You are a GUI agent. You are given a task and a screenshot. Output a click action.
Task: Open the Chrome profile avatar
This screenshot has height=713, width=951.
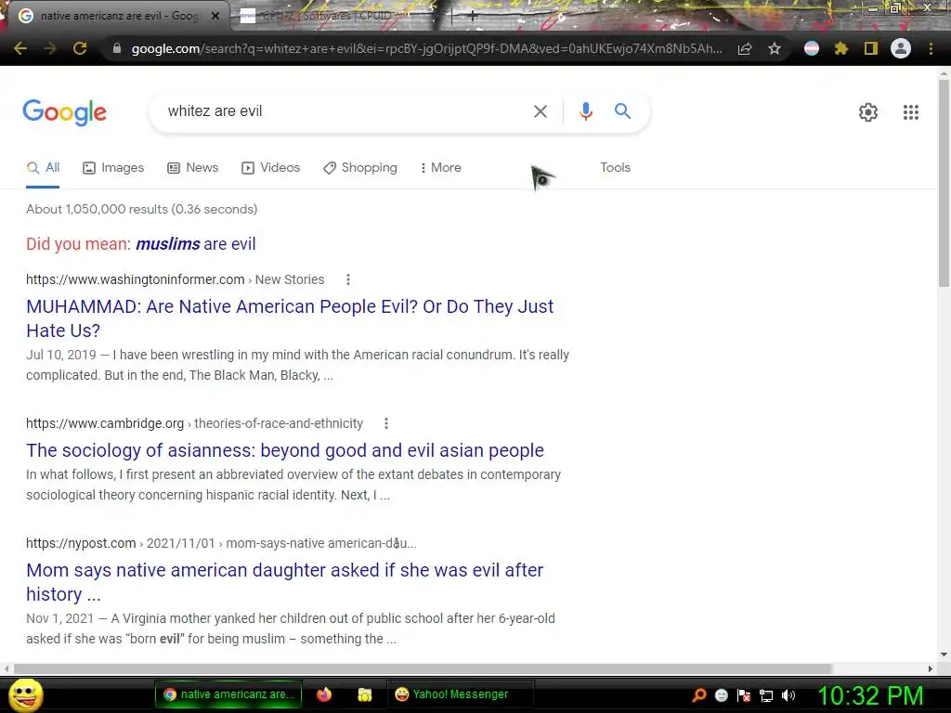[901, 48]
